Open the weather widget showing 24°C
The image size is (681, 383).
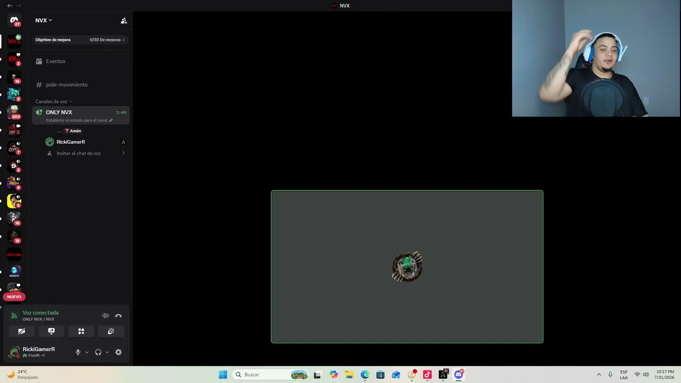pyautogui.click(x=23, y=374)
